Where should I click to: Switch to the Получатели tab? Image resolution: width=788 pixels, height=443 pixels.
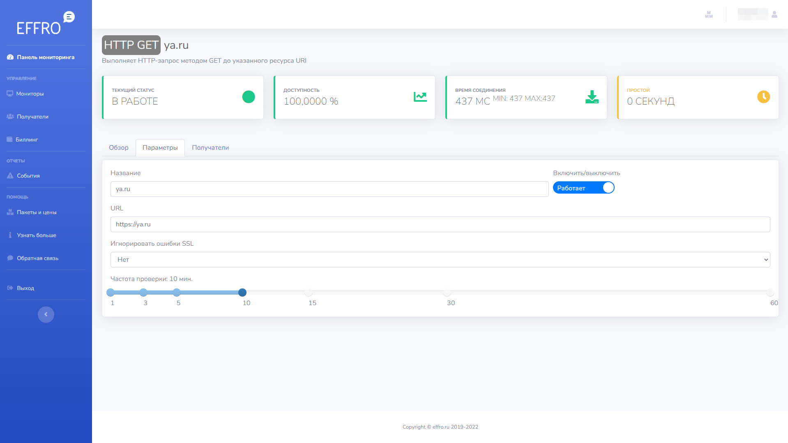pyautogui.click(x=210, y=148)
